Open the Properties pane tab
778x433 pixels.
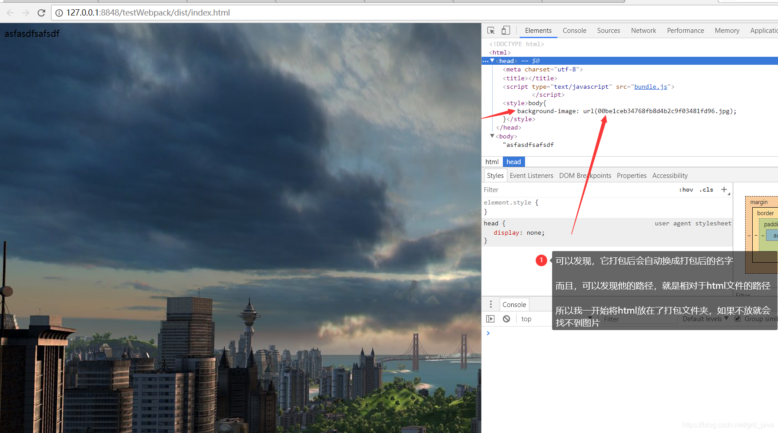click(x=632, y=176)
